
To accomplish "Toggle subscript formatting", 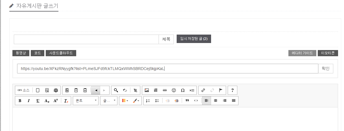I will coord(47,101).
